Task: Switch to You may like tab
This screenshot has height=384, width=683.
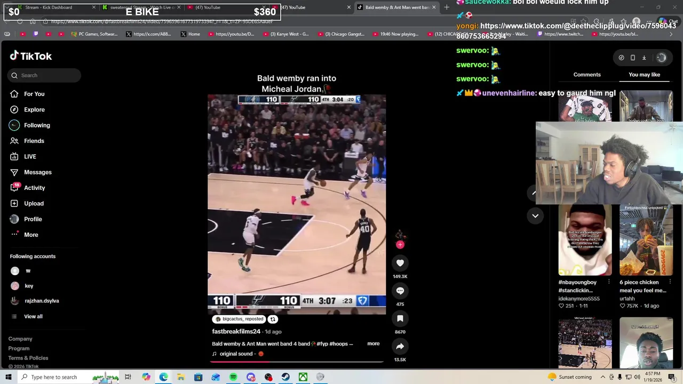Action: point(644,75)
